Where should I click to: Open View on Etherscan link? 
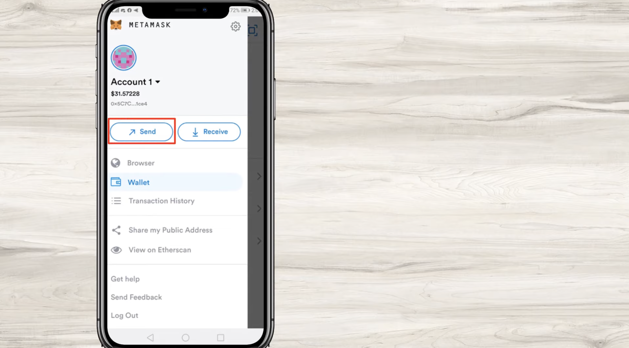(159, 250)
